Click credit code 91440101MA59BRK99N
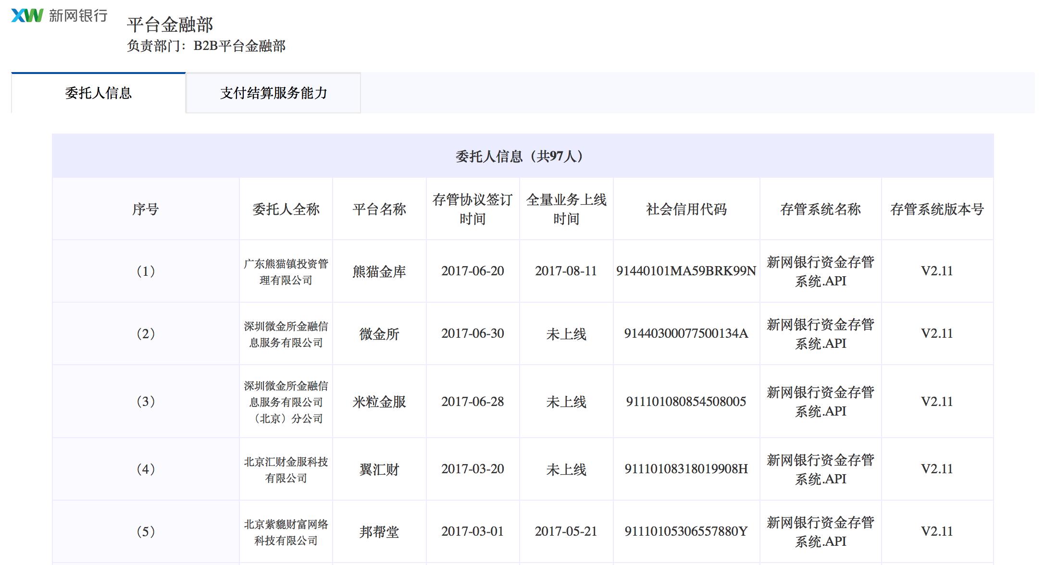1045x565 pixels. tap(686, 271)
